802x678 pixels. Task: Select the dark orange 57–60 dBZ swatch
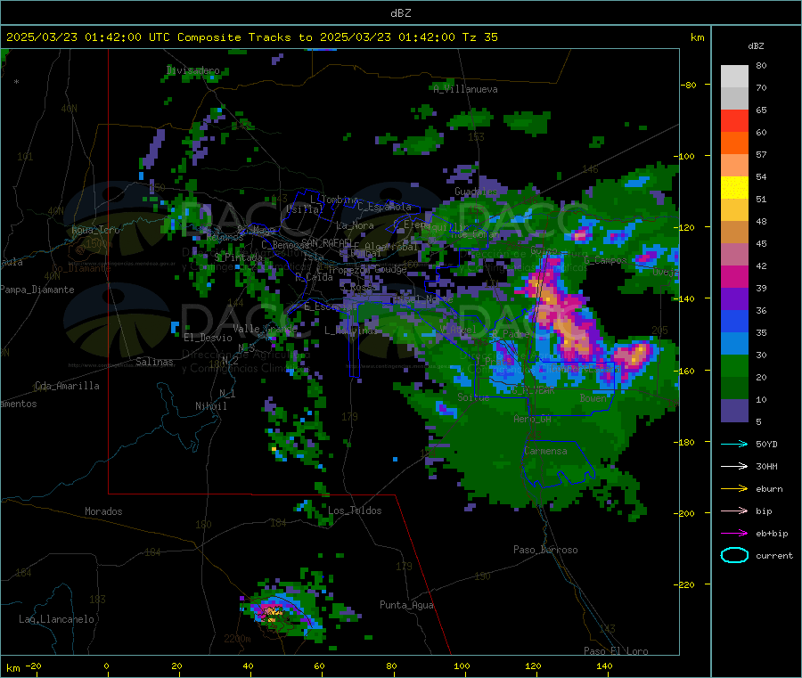(734, 143)
